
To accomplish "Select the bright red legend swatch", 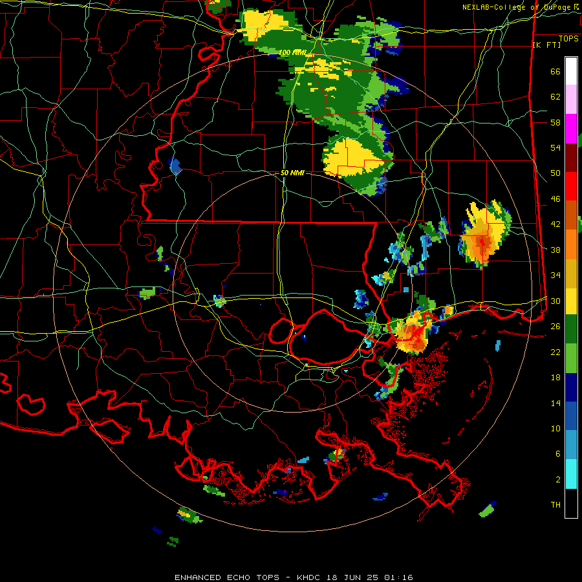I will (571, 186).
